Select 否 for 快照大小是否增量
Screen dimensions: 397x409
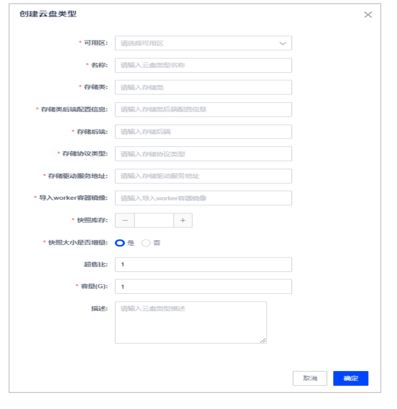(x=146, y=243)
